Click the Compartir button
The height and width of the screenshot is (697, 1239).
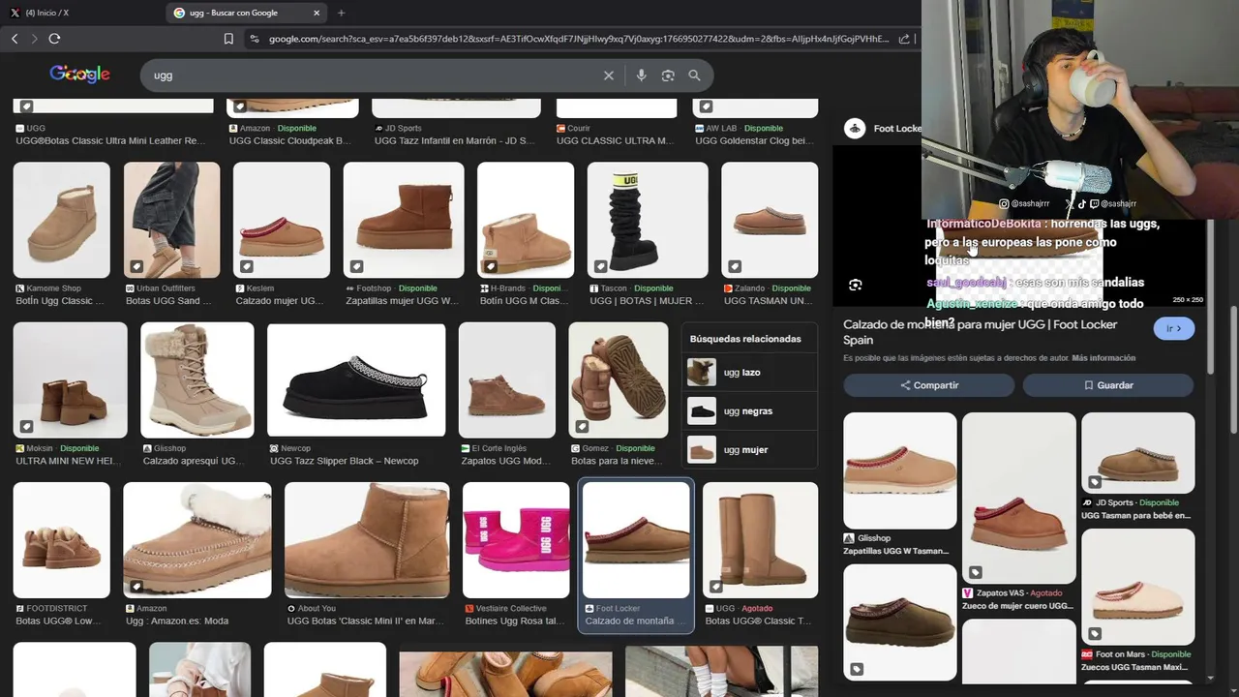(x=929, y=385)
